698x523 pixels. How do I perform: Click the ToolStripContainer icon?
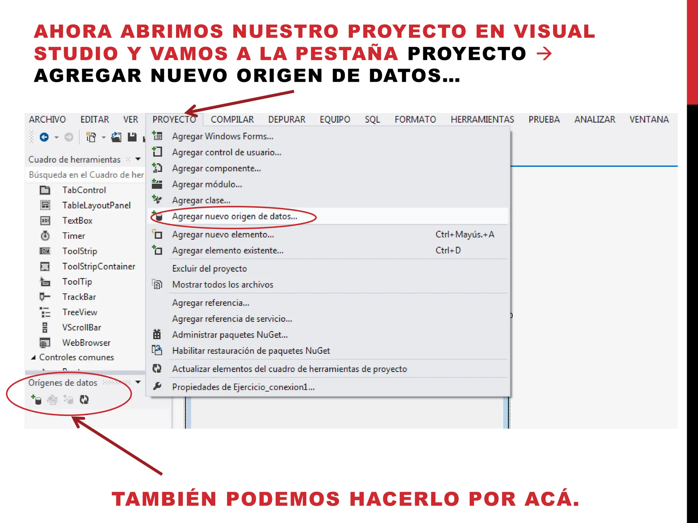click(x=45, y=266)
